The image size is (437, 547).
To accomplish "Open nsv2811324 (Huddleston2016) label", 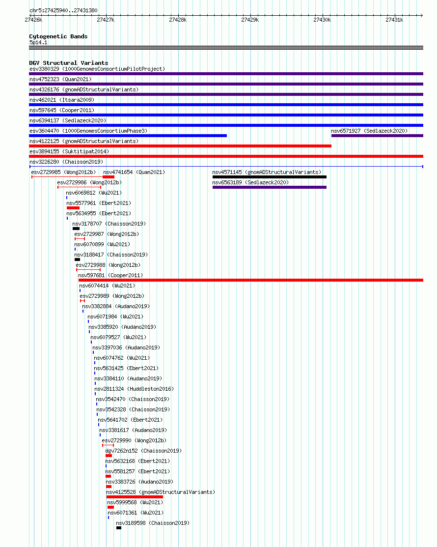I will tap(134, 389).
